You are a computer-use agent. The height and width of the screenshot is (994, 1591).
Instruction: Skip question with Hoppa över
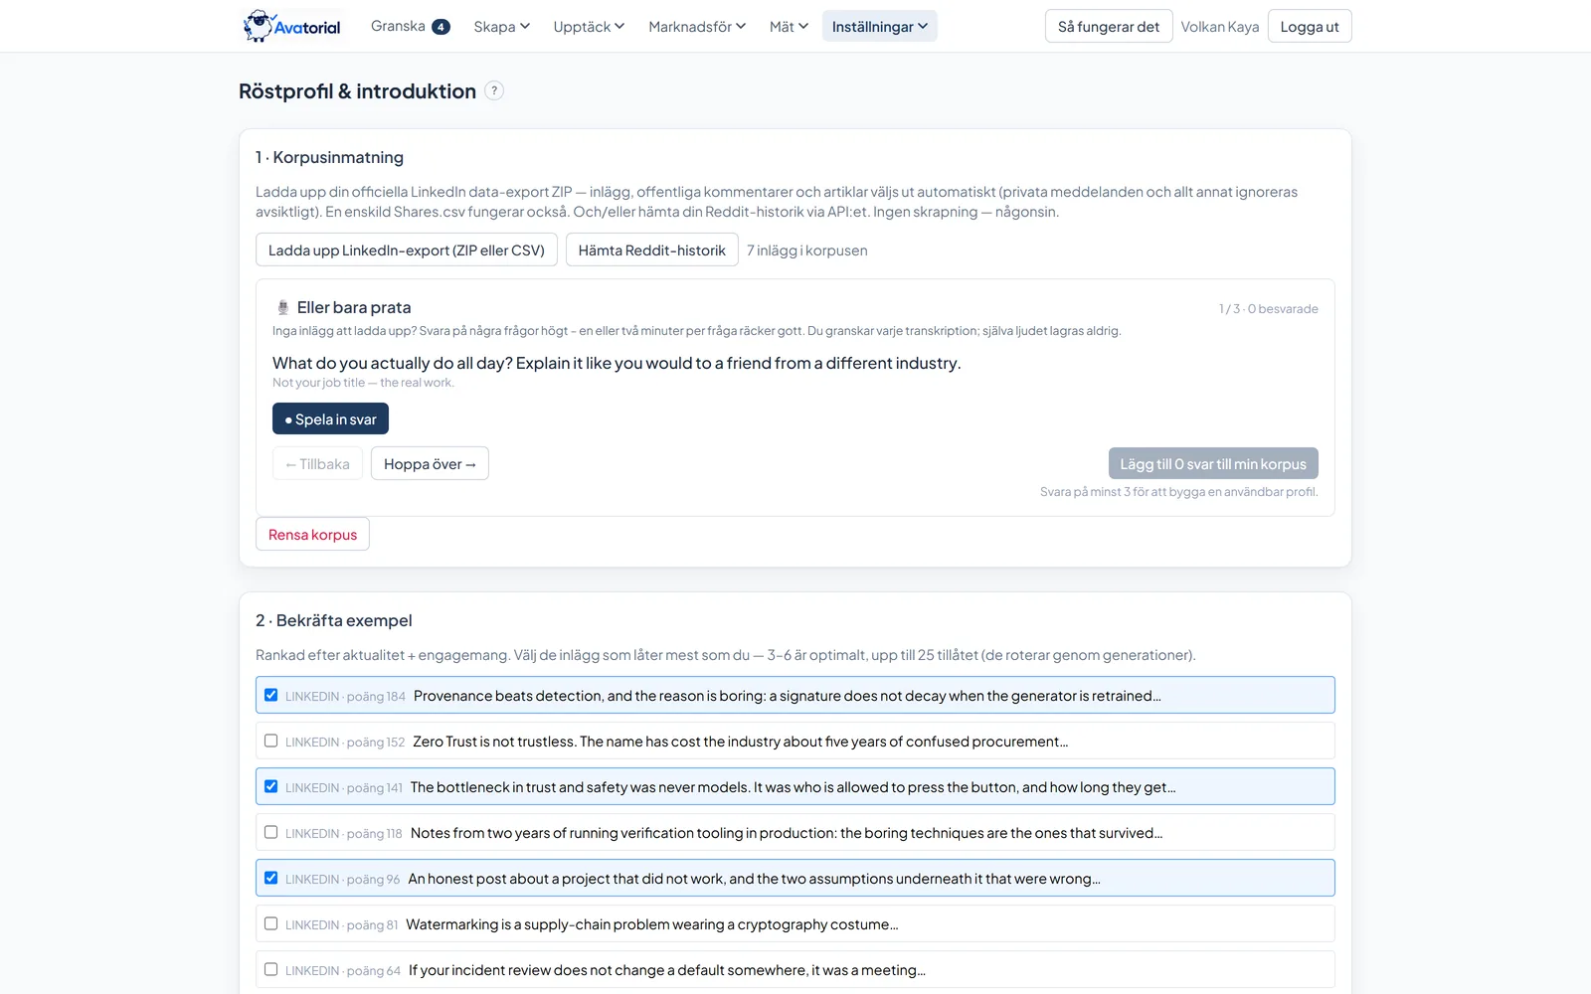[x=430, y=464]
